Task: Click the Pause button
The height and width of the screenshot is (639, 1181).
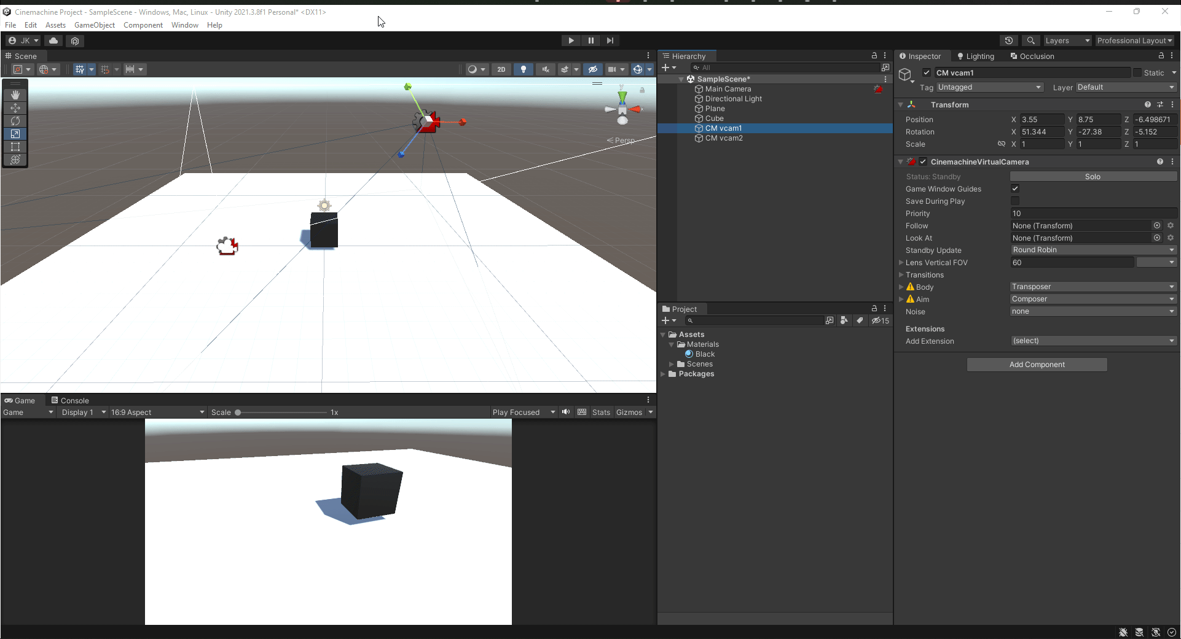Action: (590, 41)
